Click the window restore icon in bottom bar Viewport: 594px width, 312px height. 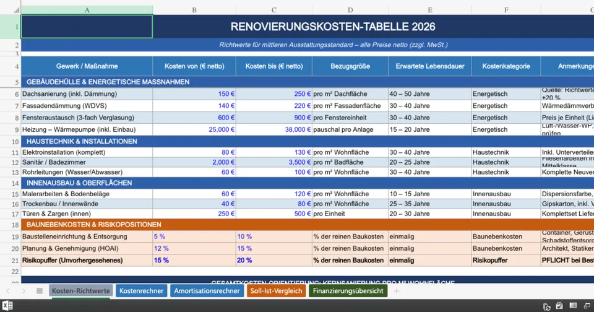(587, 306)
